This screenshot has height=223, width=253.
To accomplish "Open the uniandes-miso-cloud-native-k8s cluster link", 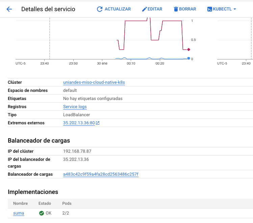I will 94,82.
